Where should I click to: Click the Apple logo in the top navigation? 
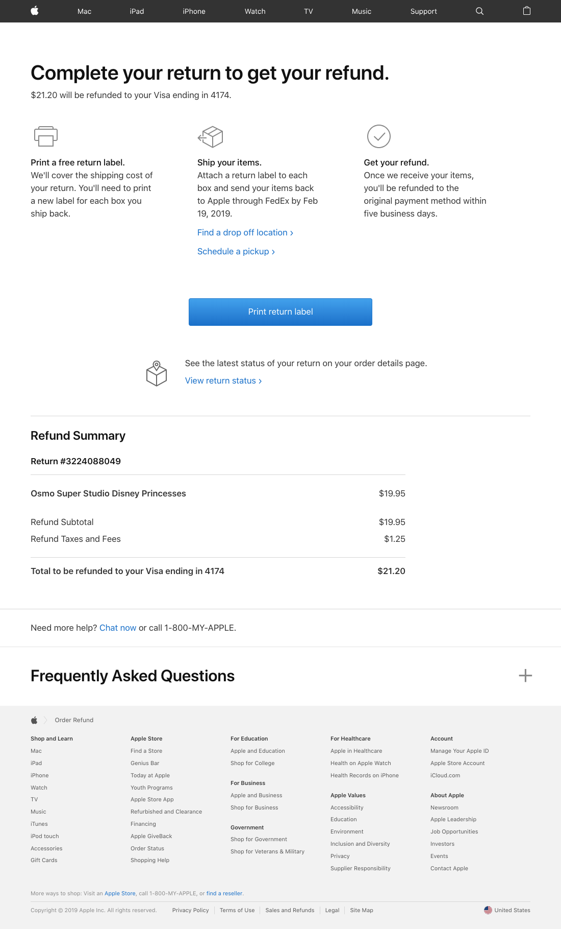pyautogui.click(x=35, y=11)
